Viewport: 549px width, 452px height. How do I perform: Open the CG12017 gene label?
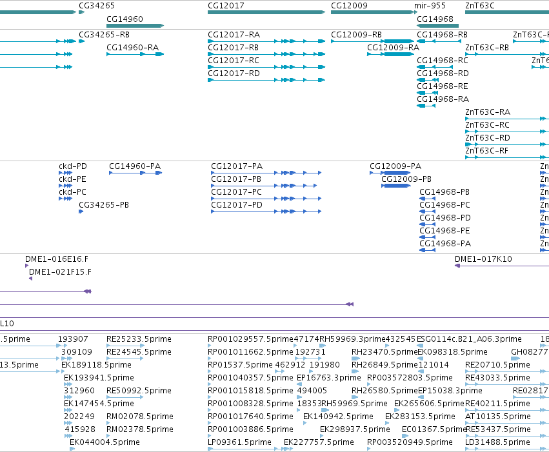[226, 6]
